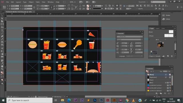Toggle fill and stroke selector in Swatches panel
183x103 pixels.
coord(148,71)
